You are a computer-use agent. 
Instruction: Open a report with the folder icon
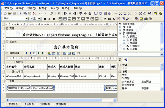(10, 13)
